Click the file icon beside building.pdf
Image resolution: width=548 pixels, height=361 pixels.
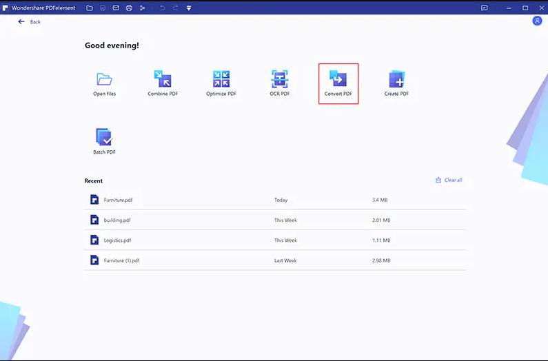pyautogui.click(x=94, y=220)
